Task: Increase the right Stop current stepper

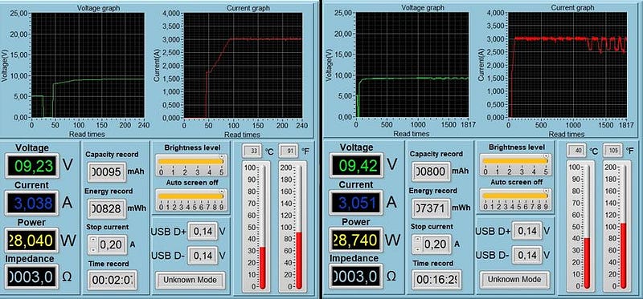Action: (x=416, y=240)
